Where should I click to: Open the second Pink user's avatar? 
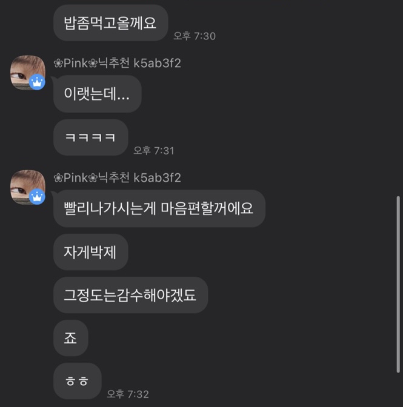(x=28, y=187)
